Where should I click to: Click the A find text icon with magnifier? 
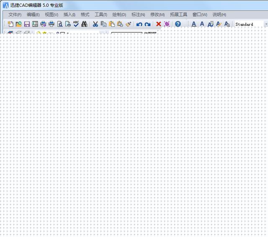(x=227, y=24)
